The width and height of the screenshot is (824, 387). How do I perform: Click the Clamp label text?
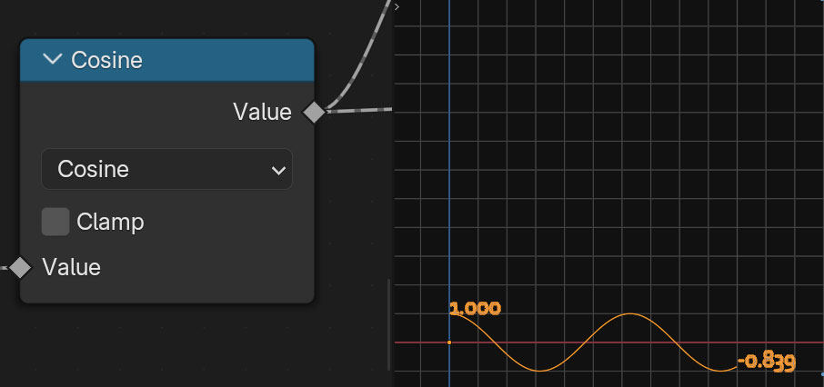coord(110,222)
